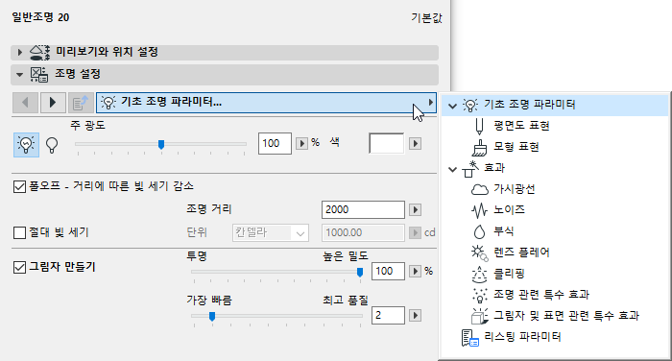The height and width of the screenshot is (361, 672).
Task: Collapse the 효과 group chevron
Action: pyautogui.click(x=452, y=169)
